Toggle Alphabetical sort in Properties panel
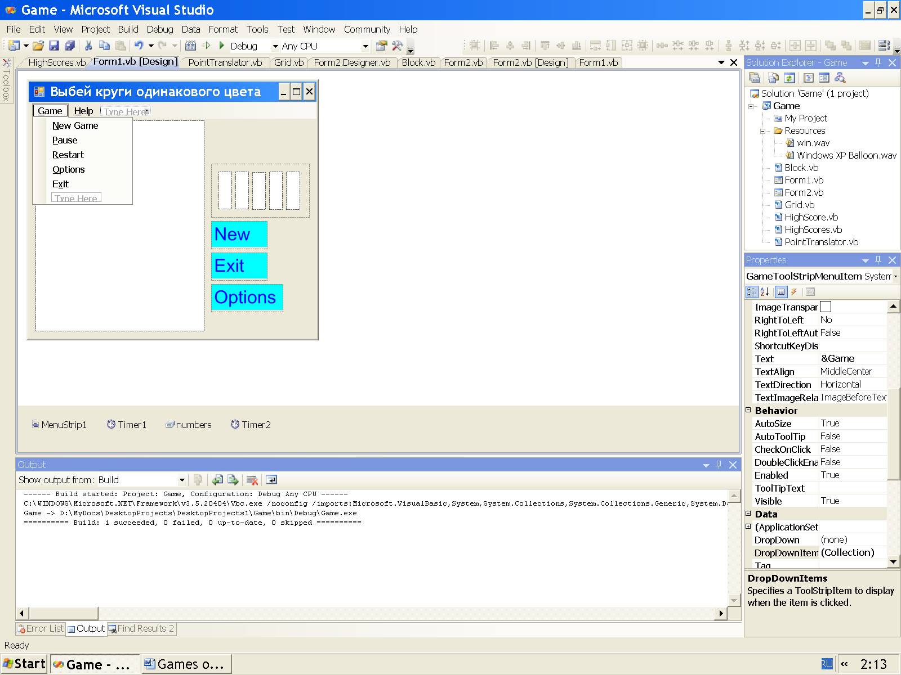This screenshot has width=901, height=675. (765, 291)
